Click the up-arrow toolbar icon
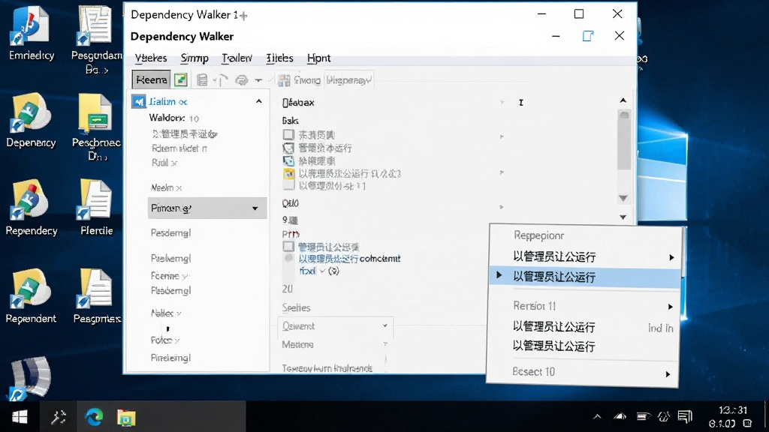 point(222,79)
